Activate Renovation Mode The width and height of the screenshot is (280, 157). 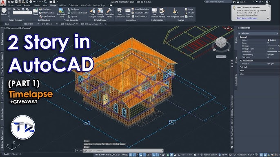coord(109,13)
